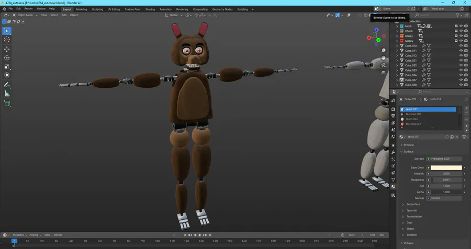This screenshot has width=471, height=249.
Task: Open outliner filter funnel icon
Action: click(x=457, y=15)
